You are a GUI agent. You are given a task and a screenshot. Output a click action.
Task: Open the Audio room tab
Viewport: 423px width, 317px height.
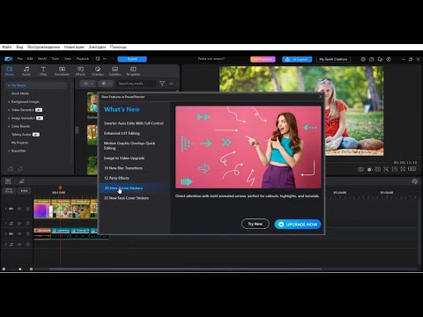[x=26, y=71]
